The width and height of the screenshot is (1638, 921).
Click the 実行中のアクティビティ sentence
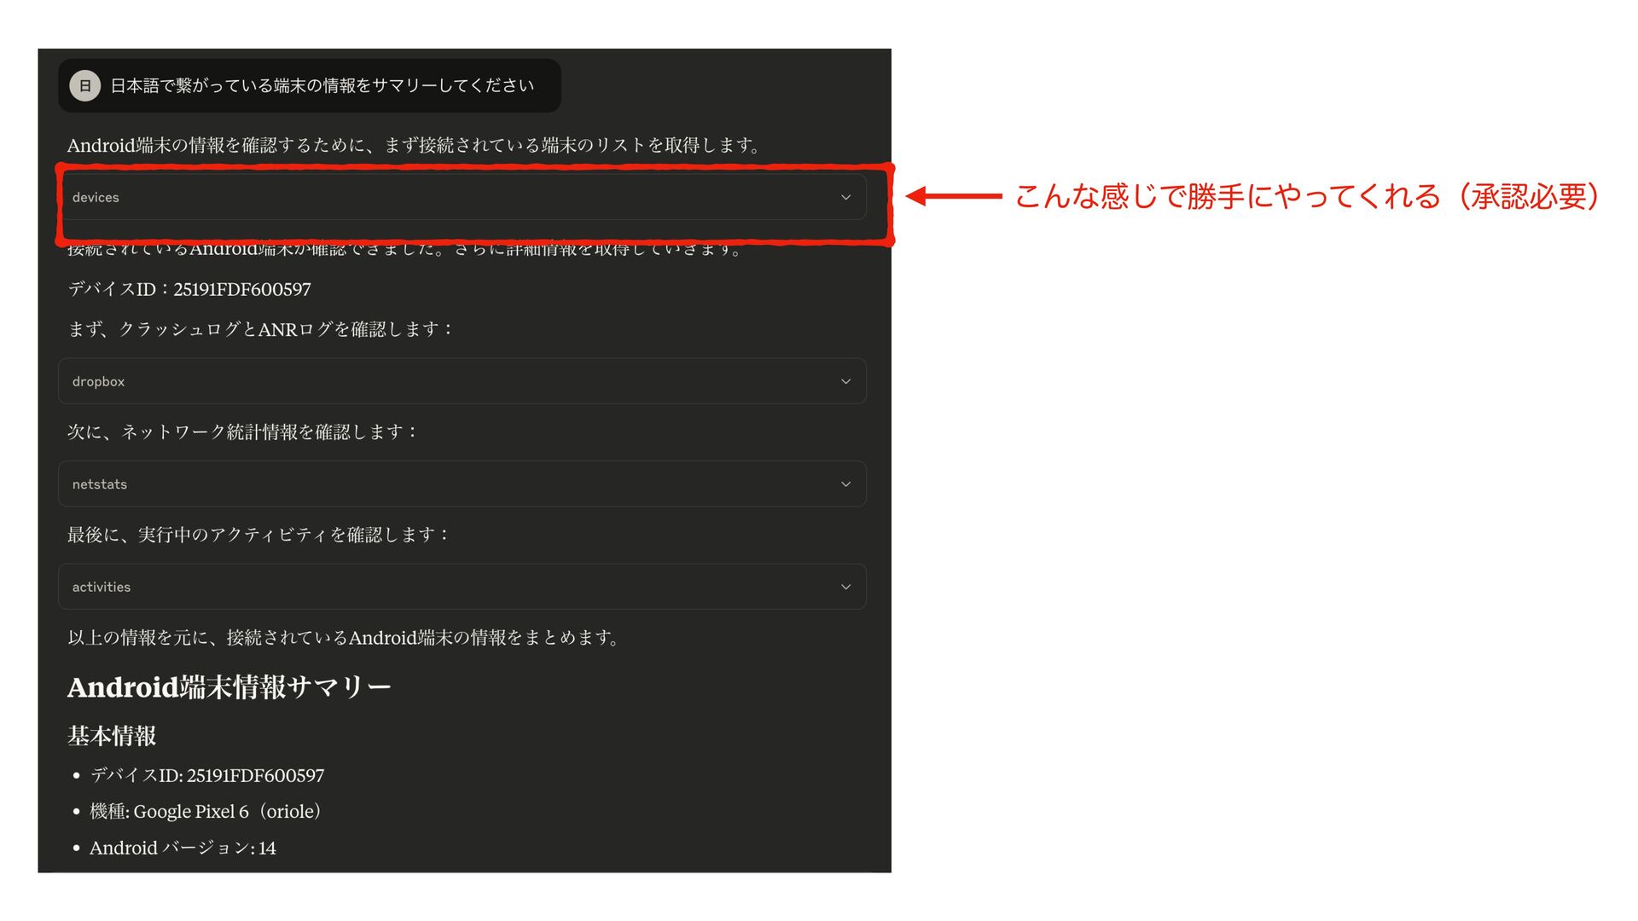[x=258, y=535]
